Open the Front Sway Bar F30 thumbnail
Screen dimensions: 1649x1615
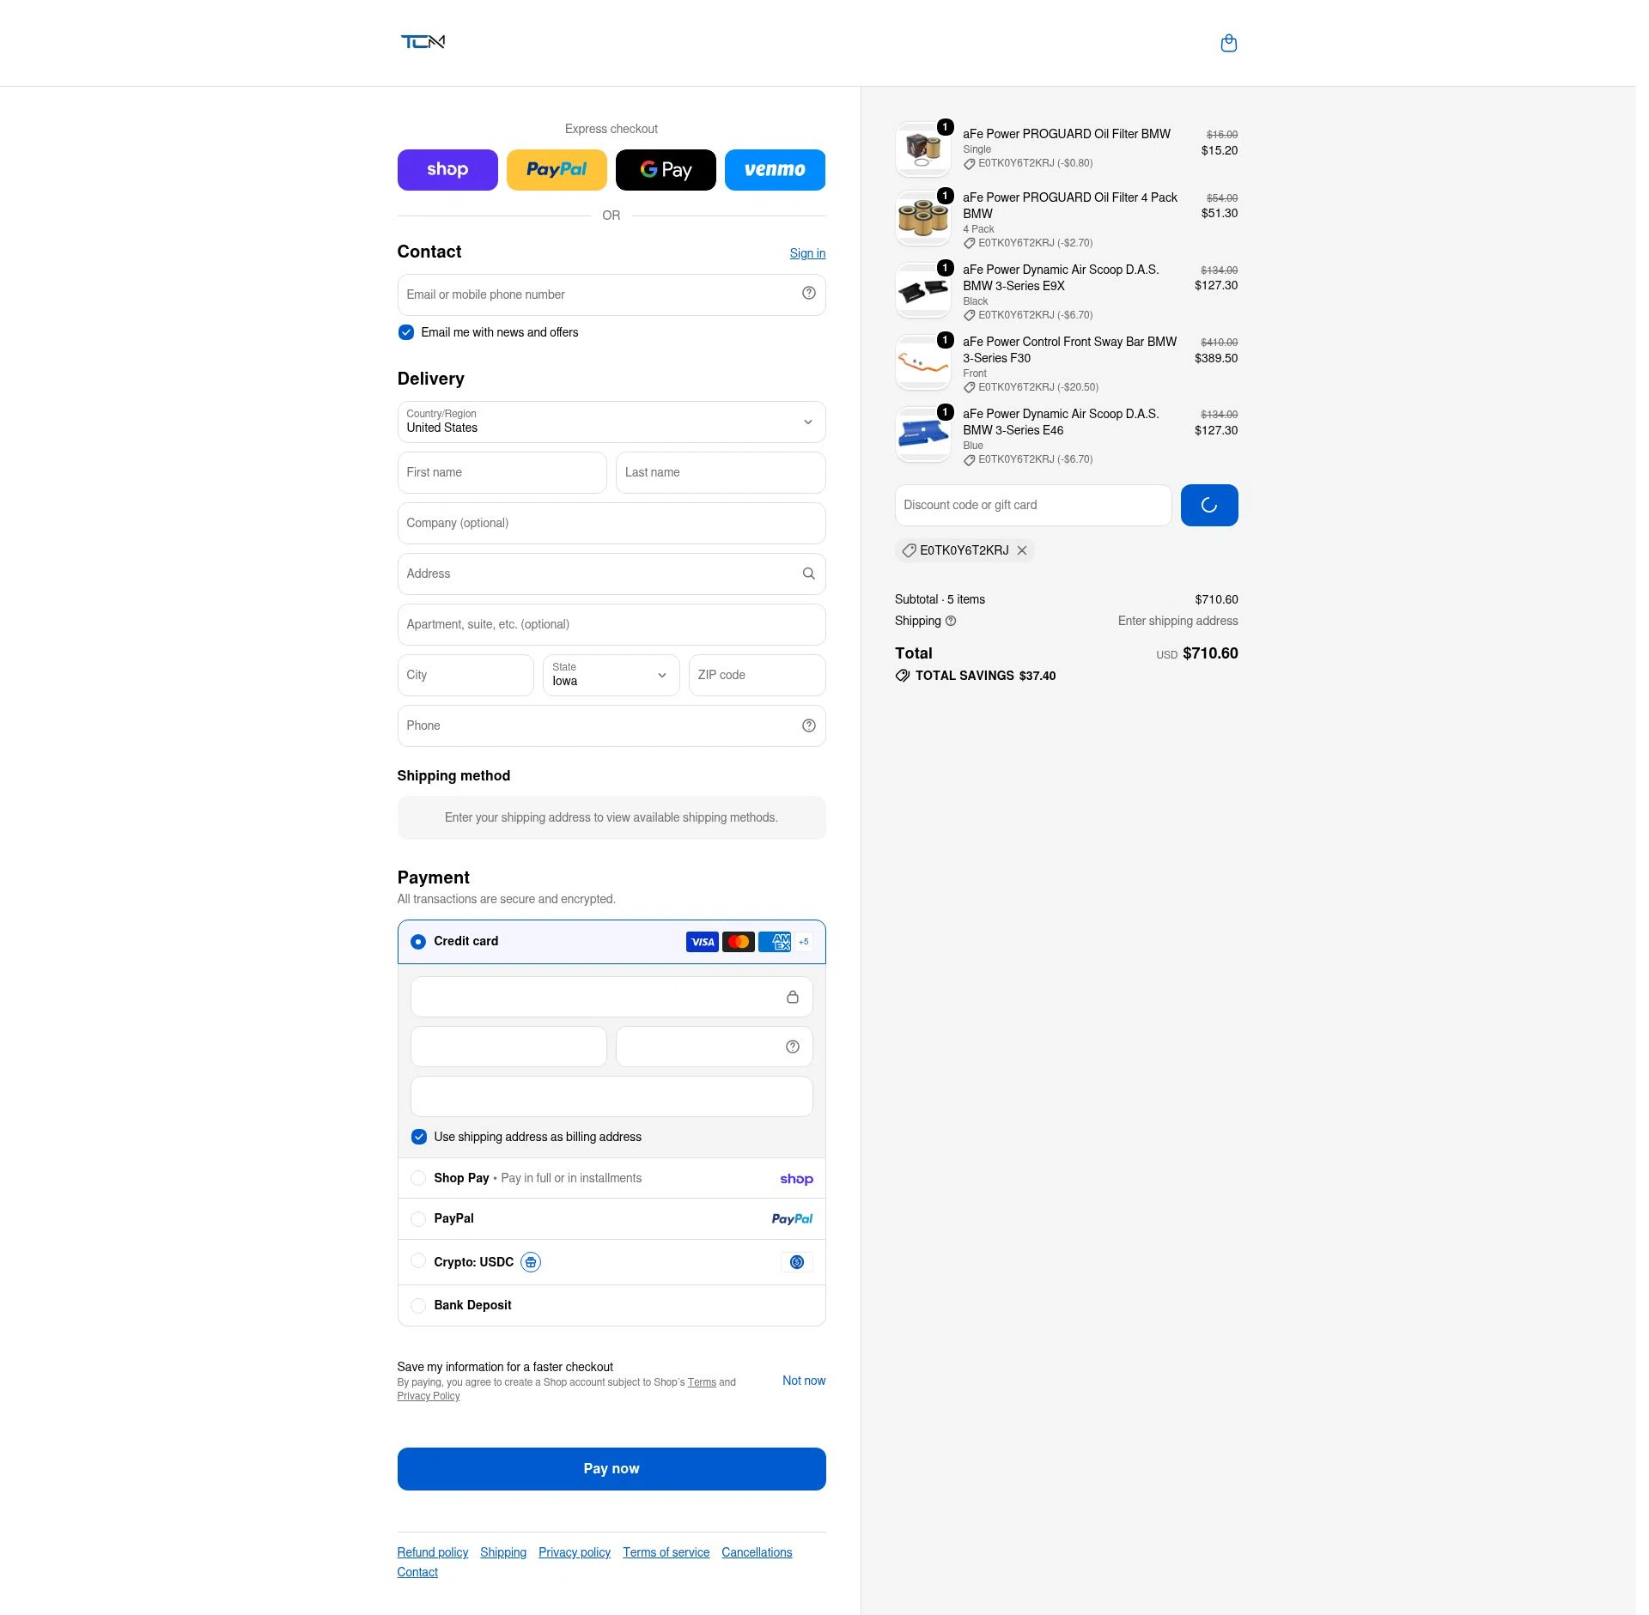pos(923,362)
